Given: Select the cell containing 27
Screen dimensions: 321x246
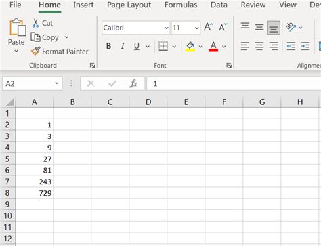Looking at the screenshot, I should (x=35, y=159).
